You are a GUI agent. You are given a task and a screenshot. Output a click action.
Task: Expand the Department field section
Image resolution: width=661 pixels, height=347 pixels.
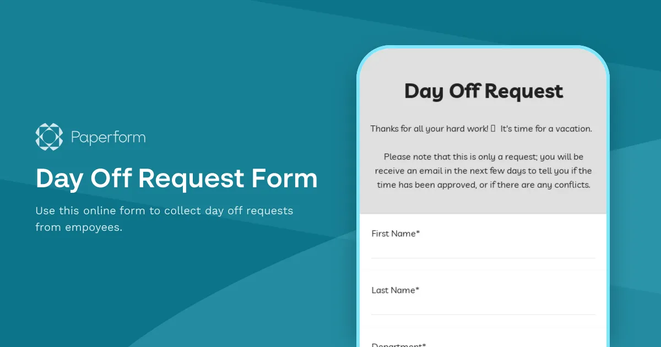click(x=483, y=343)
